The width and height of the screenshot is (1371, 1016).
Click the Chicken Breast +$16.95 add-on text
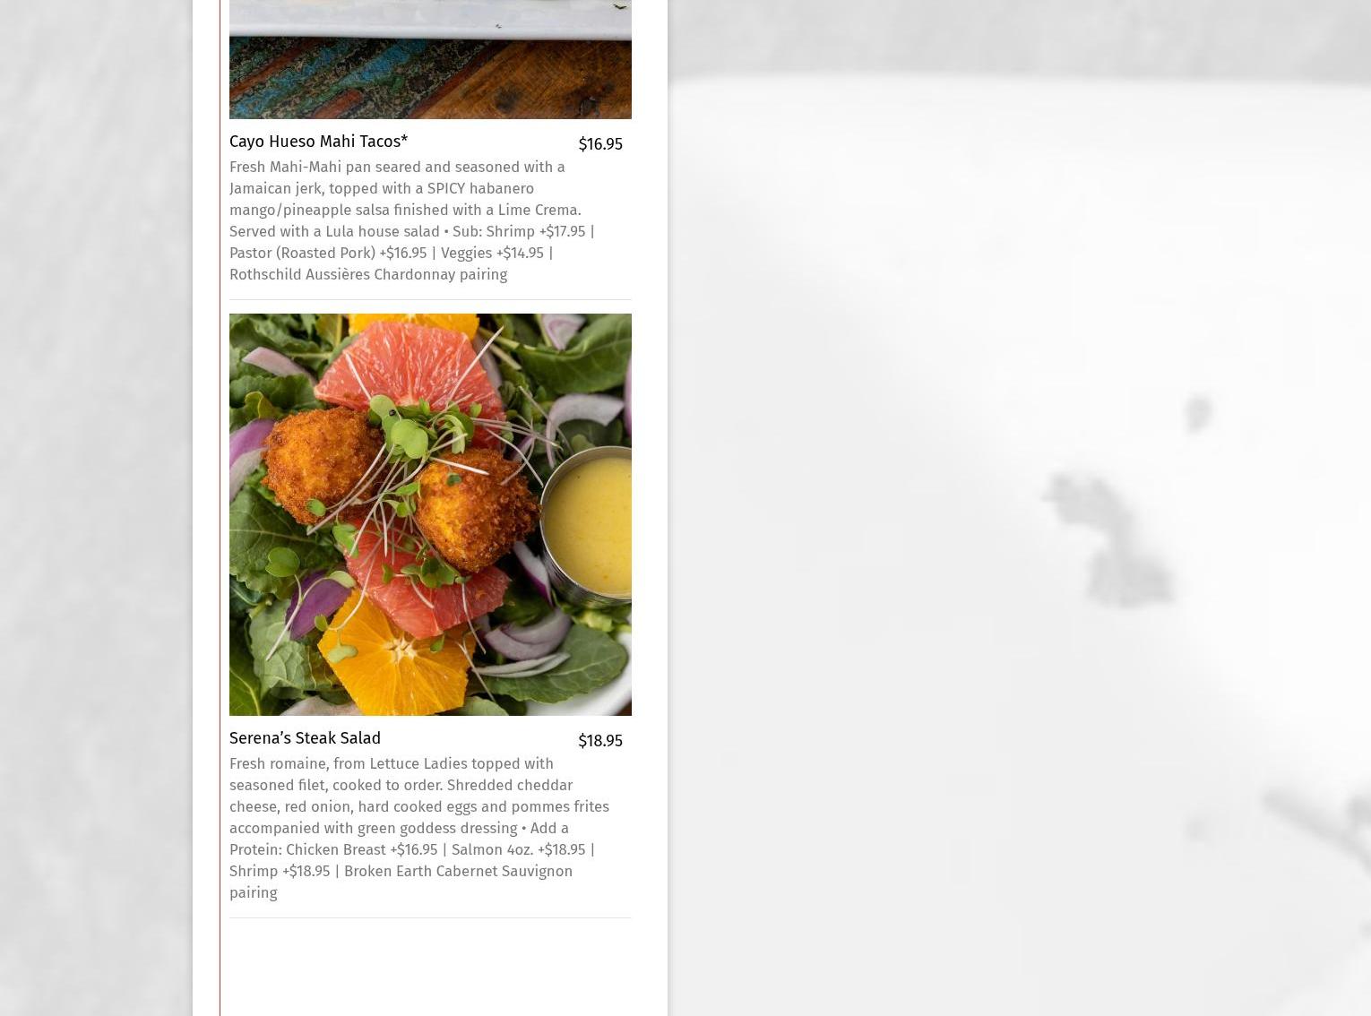(361, 849)
